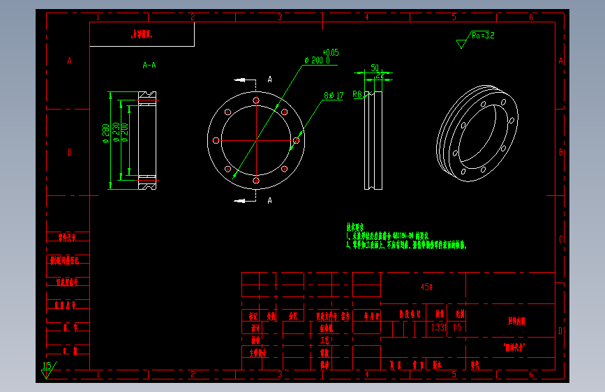Click zone letter B on left border

[x=70, y=152]
